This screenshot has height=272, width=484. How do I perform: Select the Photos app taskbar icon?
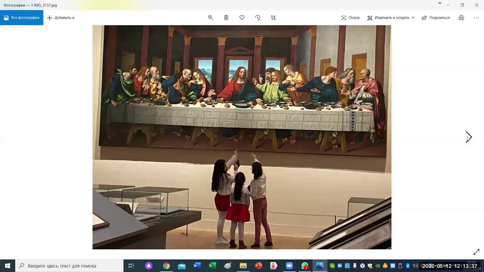pyautogui.click(x=320, y=266)
